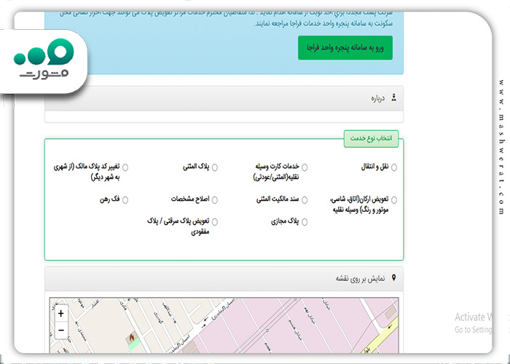Select the نقل و انتقال radio option

[394, 167]
